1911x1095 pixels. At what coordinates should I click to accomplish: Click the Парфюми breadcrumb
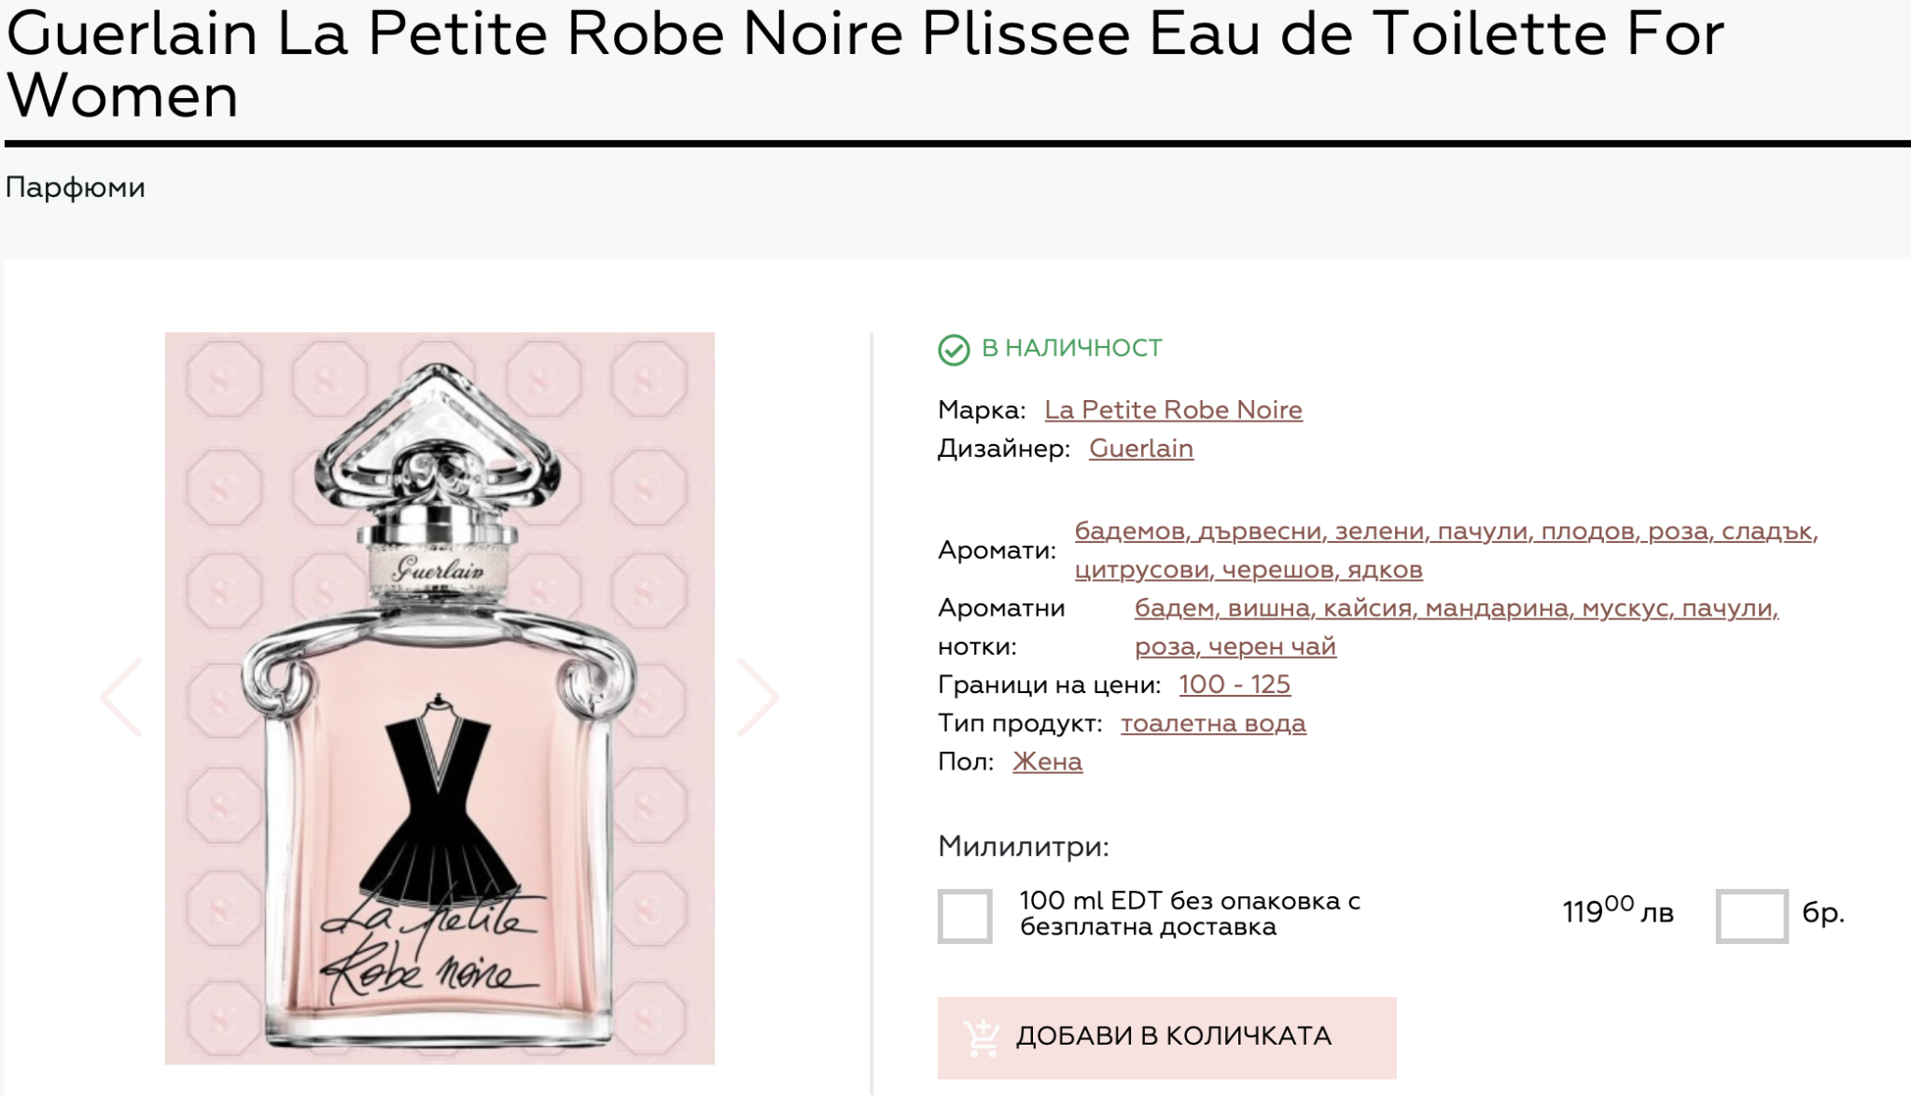click(x=76, y=188)
